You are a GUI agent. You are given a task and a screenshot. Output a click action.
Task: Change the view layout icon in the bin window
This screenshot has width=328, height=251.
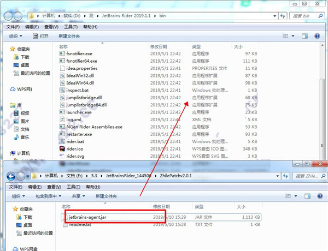click(x=285, y=36)
